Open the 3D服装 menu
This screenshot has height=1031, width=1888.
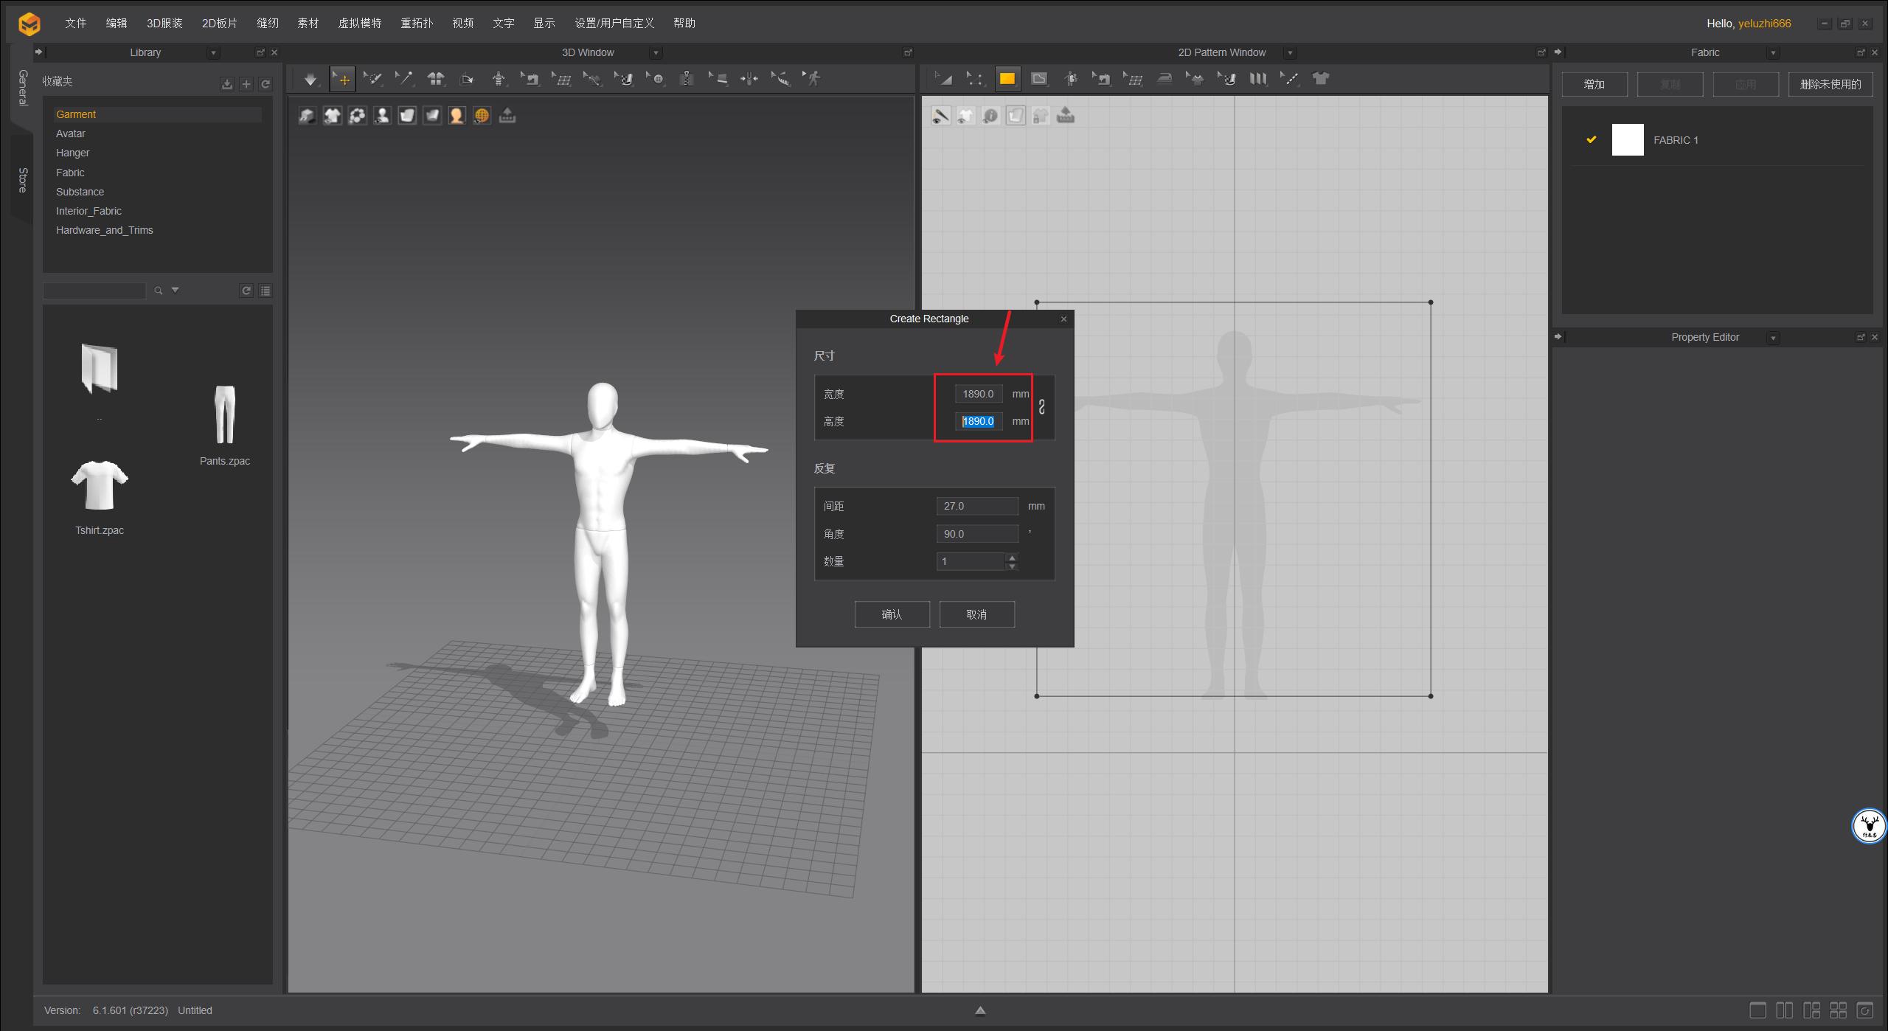tap(164, 23)
